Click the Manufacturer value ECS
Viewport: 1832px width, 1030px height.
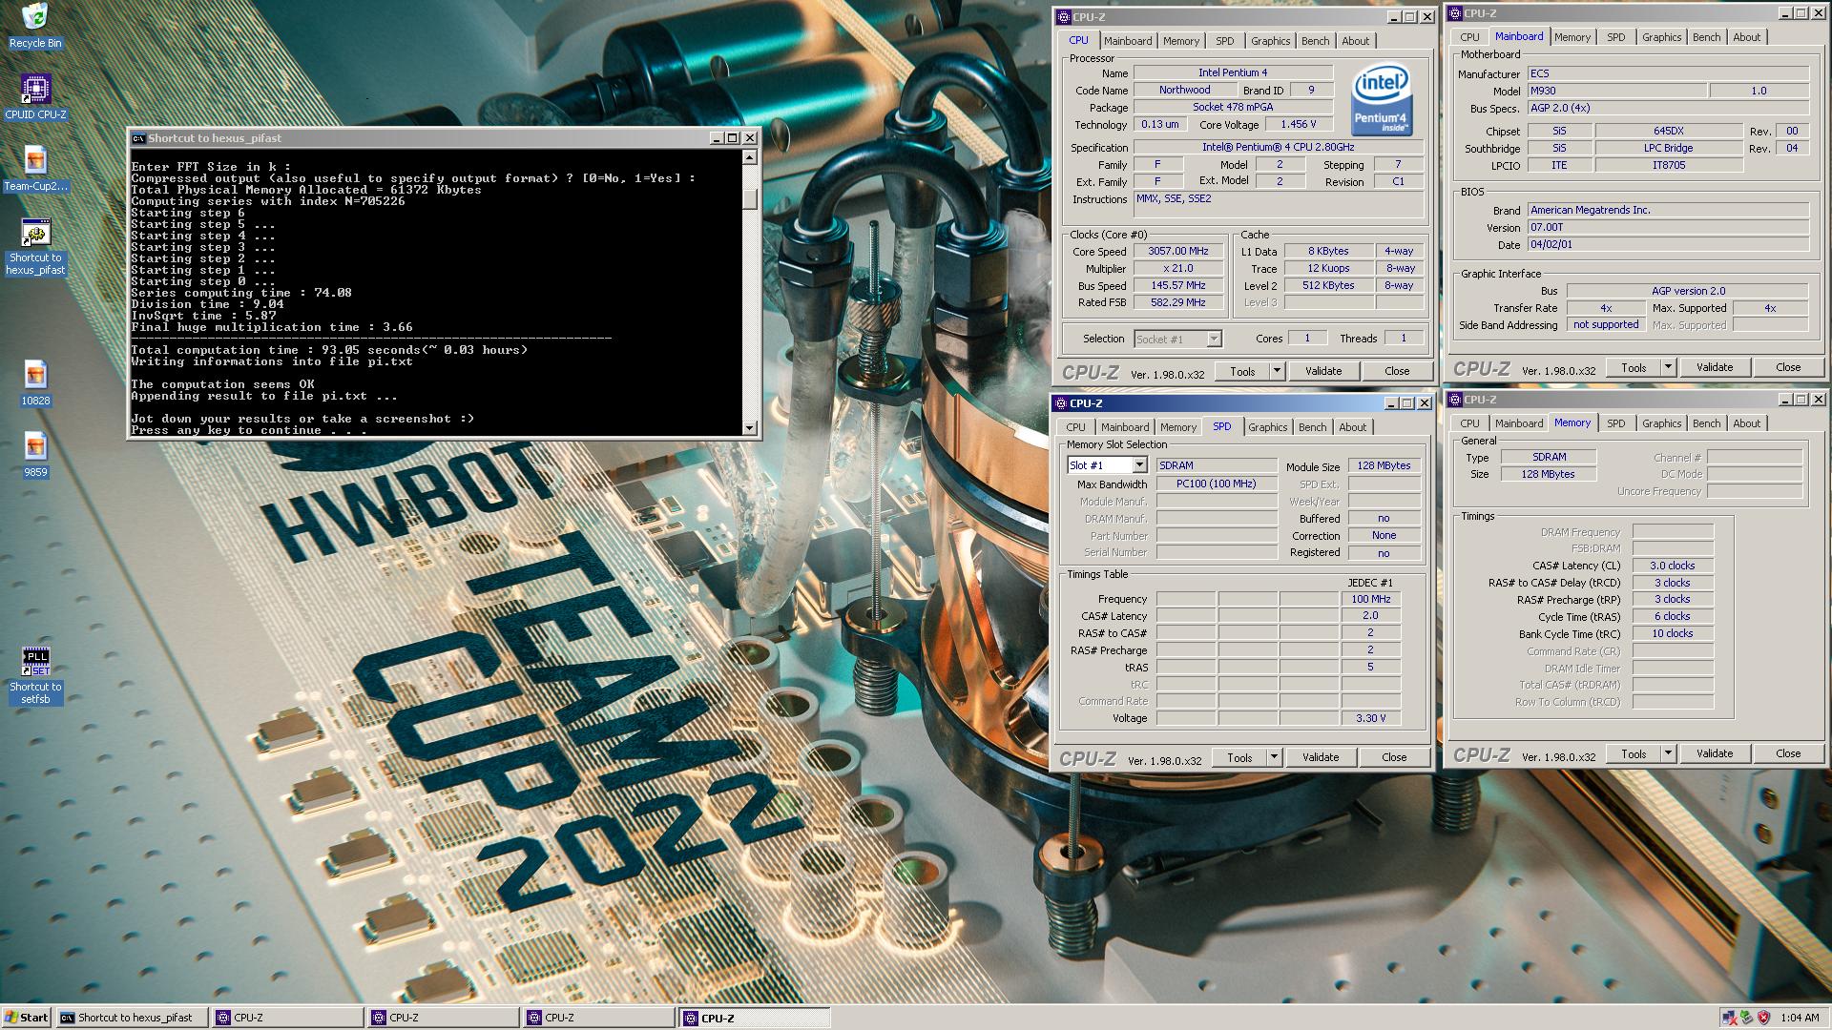click(1668, 73)
